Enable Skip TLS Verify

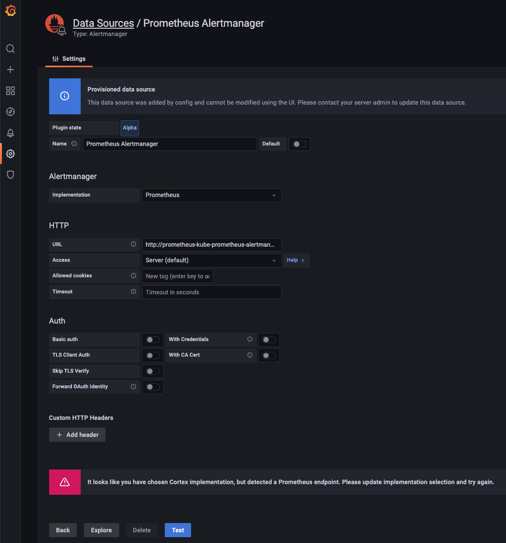153,371
